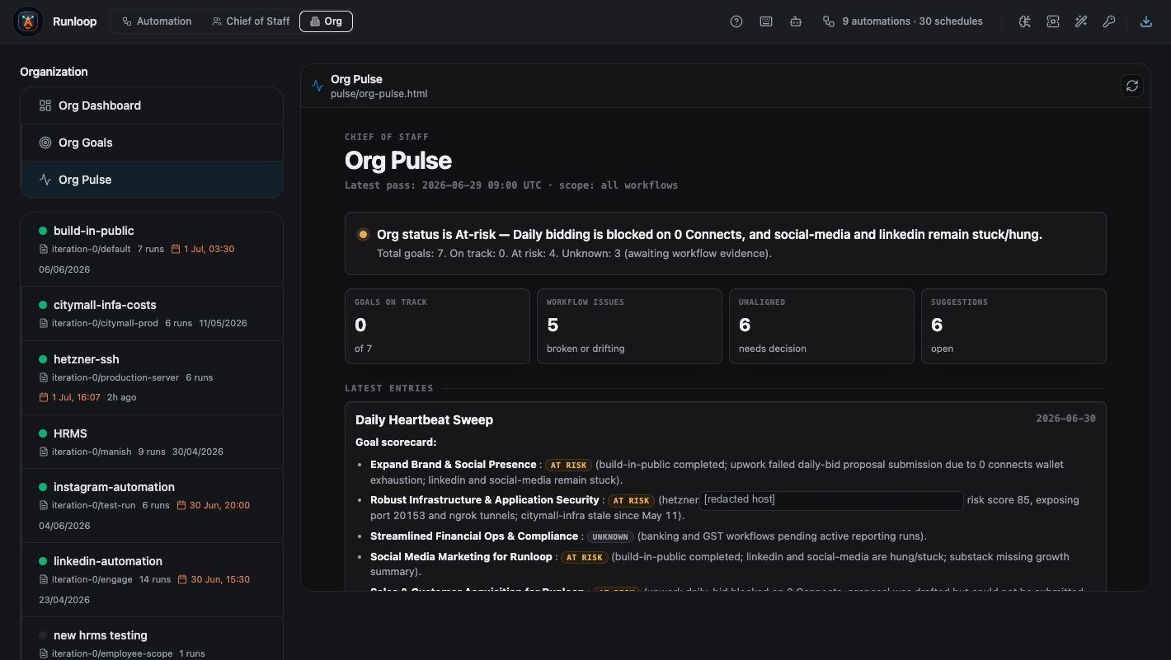This screenshot has width=1171, height=660.
Task: Click the calendar icon beside 1 Jul, 03:30
Action: click(176, 249)
